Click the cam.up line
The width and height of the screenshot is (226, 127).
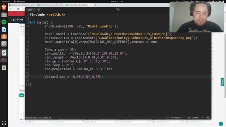[x=78, y=61]
